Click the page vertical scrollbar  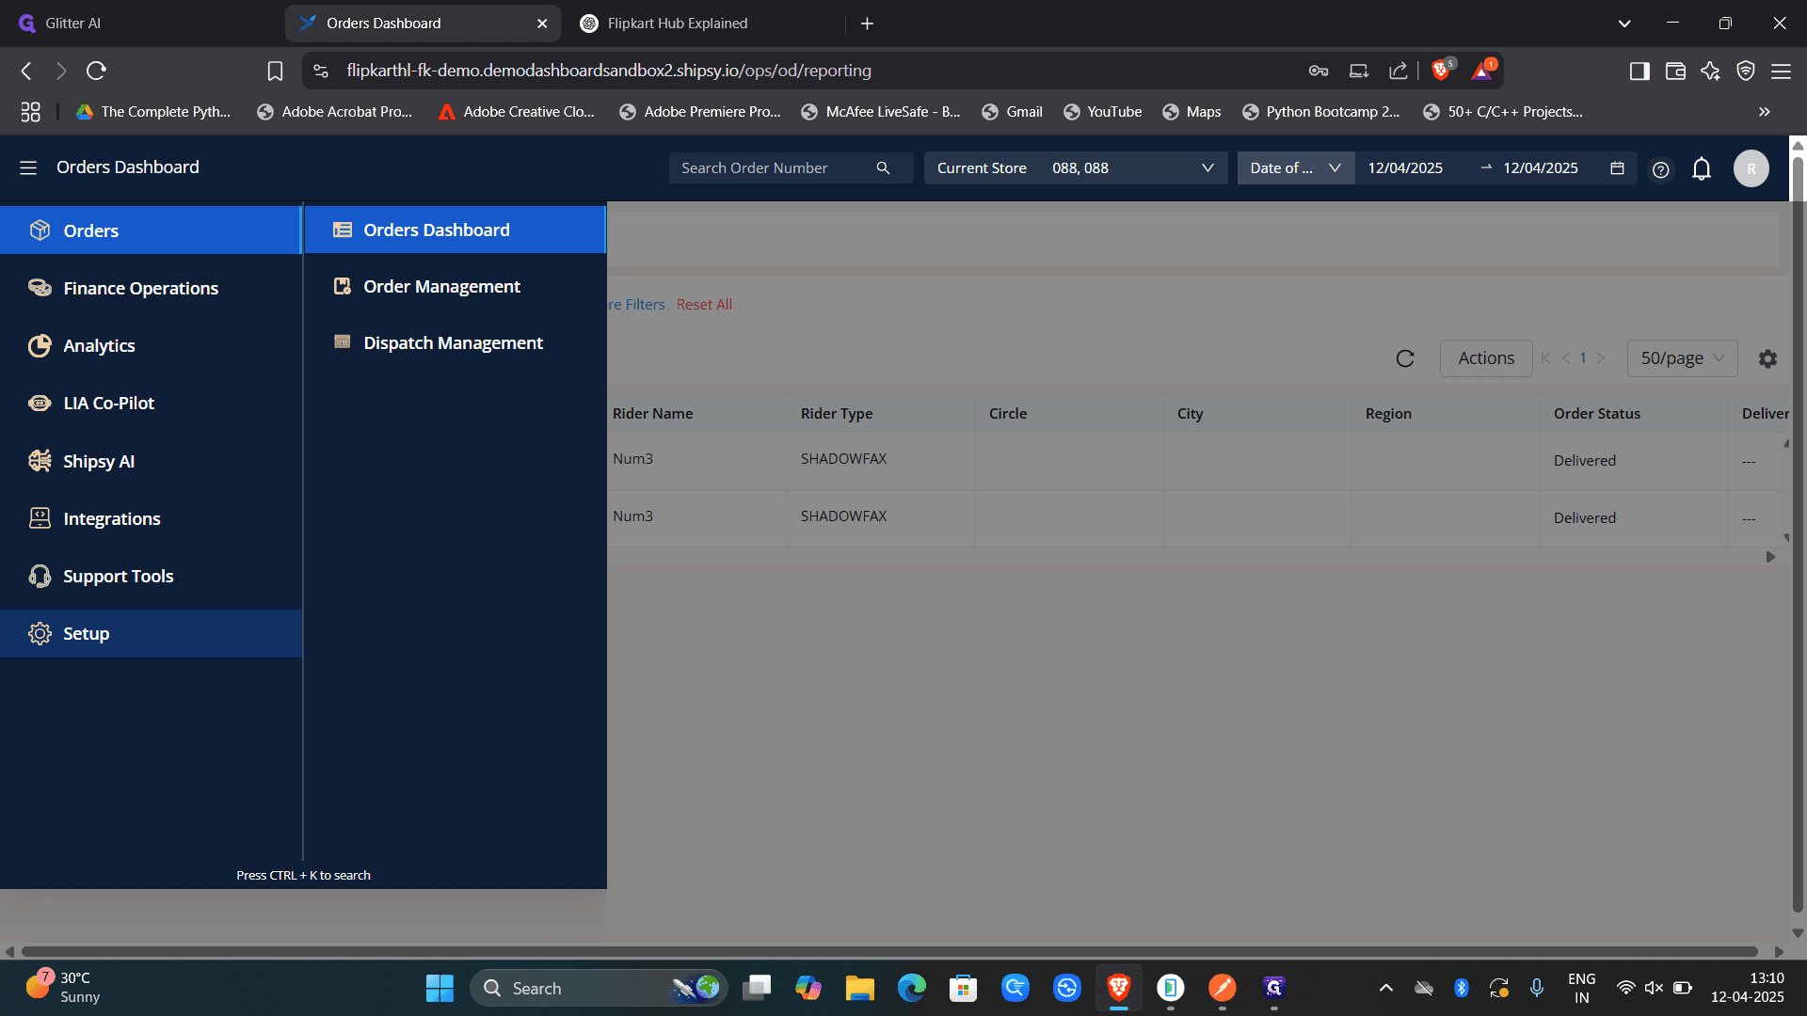1798,536
